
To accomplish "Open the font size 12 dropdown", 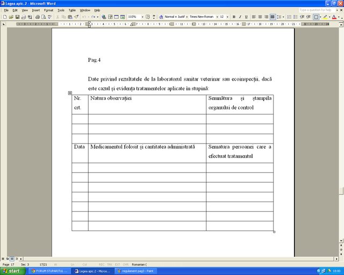I will (x=227, y=17).
